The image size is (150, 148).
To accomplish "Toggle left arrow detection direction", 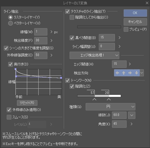I will click(117, 73).
